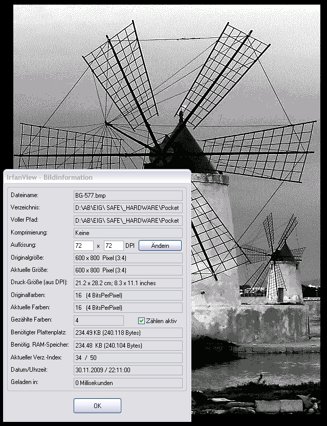Click the Datum/Uhrzeit label
Viewport: 327px width, 426px height.
point(29,370)
